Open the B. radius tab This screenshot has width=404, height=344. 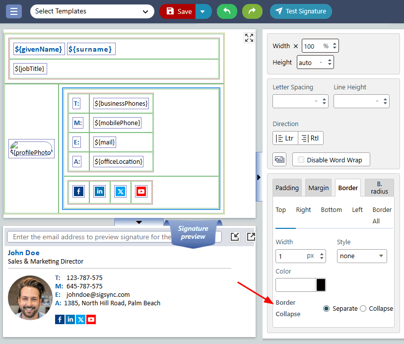pos(379,188)
